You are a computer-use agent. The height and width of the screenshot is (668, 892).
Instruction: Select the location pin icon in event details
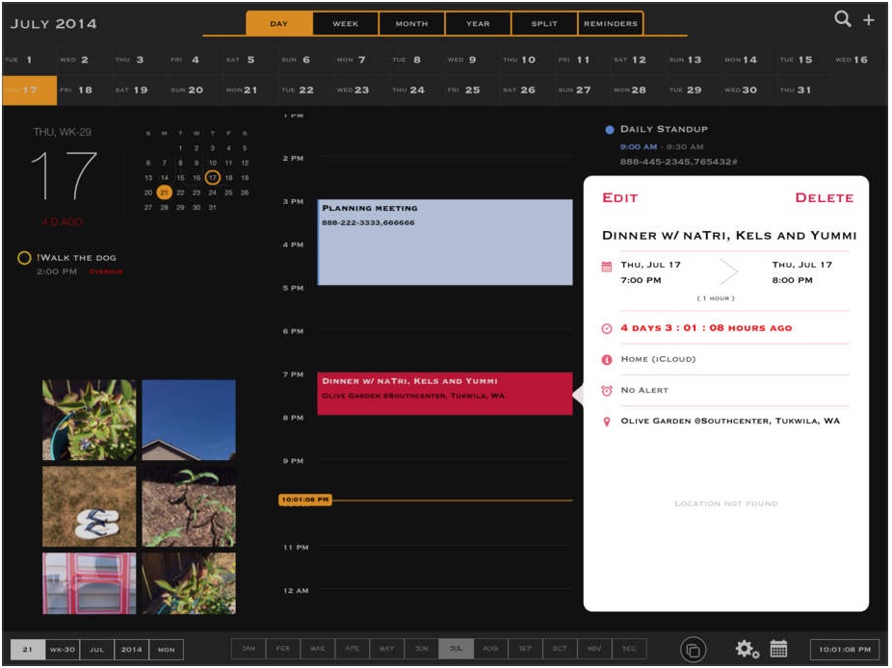tap(609, 421)
